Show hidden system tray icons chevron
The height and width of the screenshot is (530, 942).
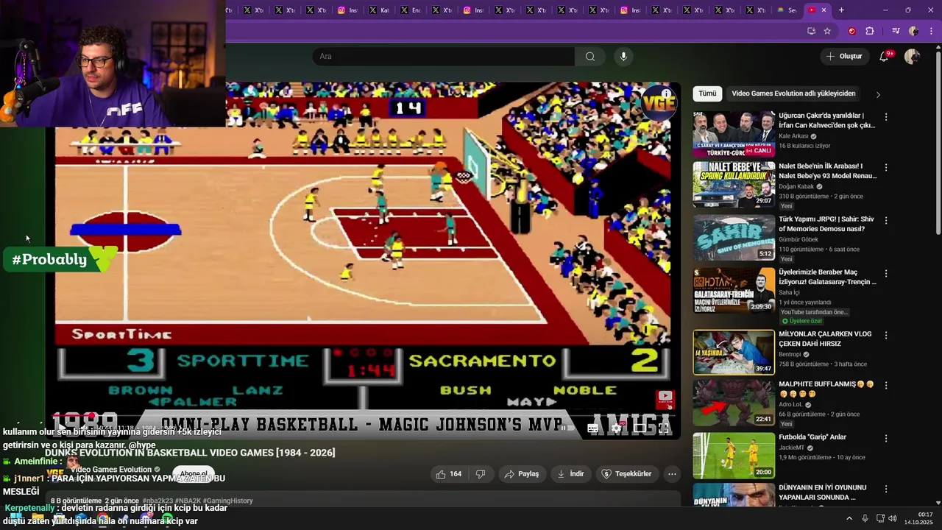tap(849, 518)
